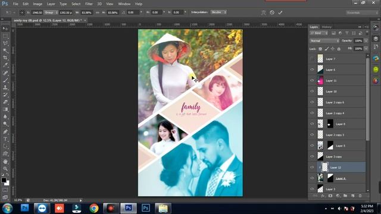This screenshot has width=381, height=214.
Task: Select the Brush tool
Action: [x=5, y=80]
